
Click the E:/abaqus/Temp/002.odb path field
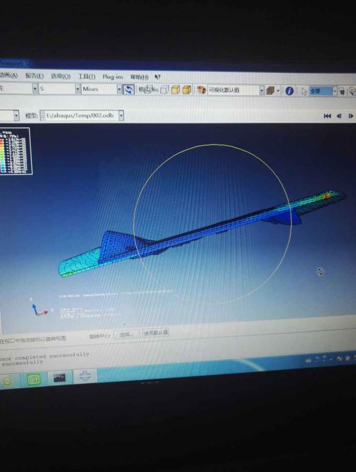80,115
